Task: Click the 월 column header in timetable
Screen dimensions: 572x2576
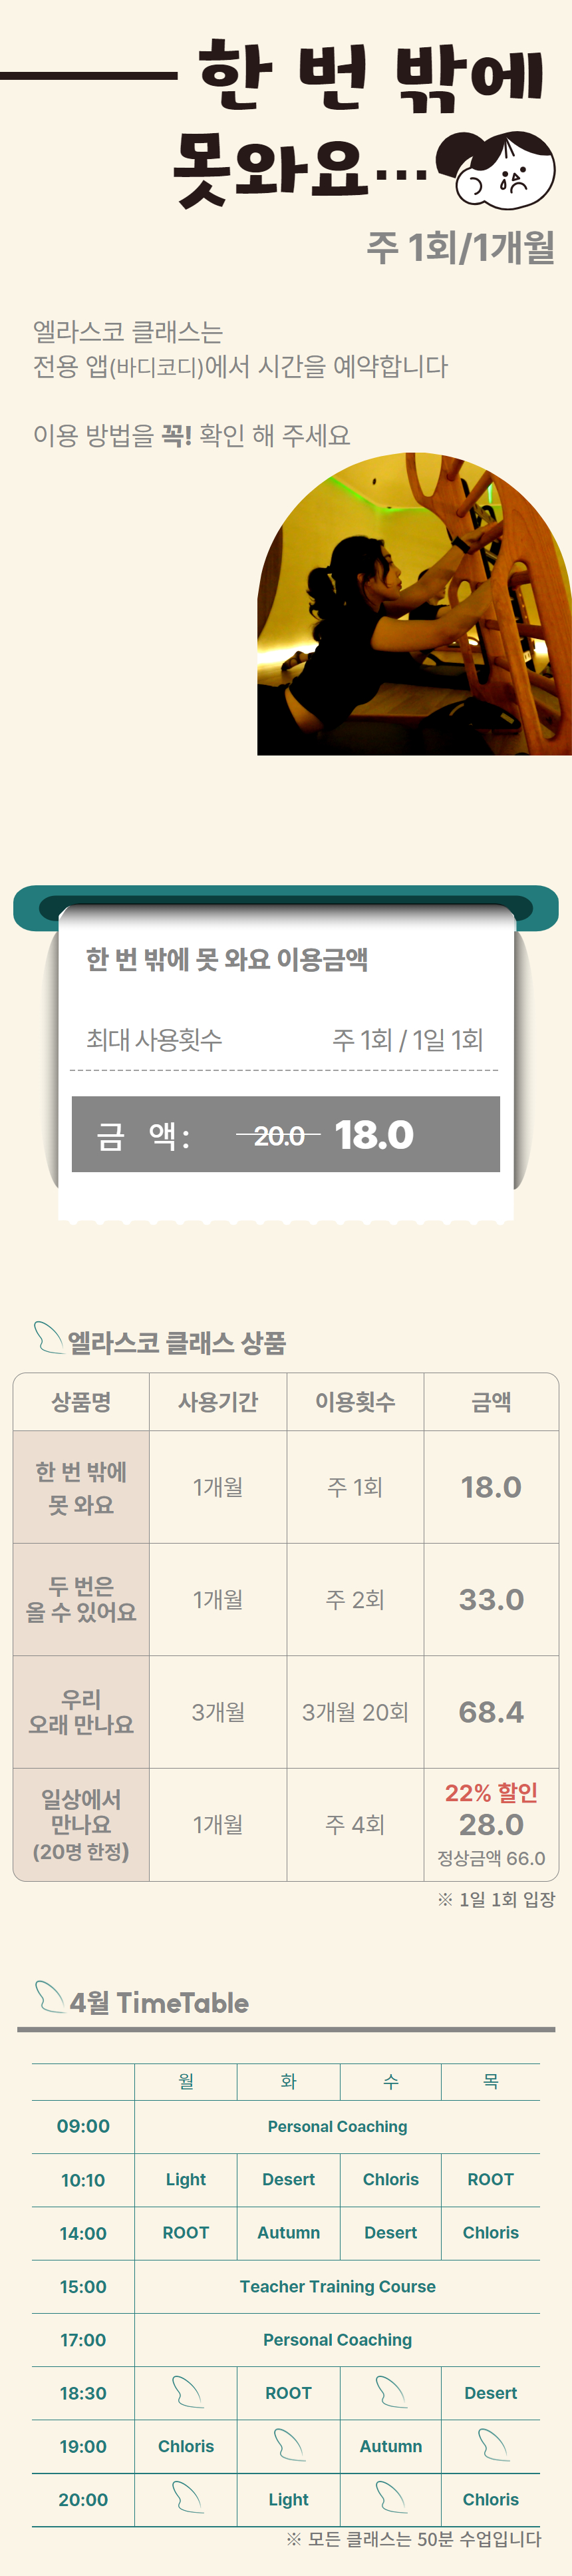Action: pyautogui.click(x=186, y=2081)
